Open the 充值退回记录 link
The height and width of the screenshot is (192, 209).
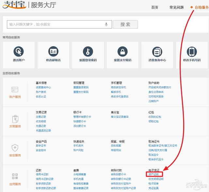(x=43, y=130)
